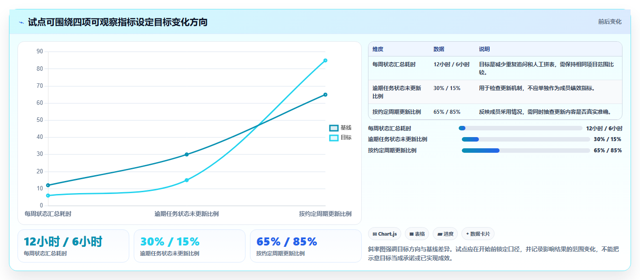The height and width of the screenshot is (280, 640).
Task: Click the 前后变化 label in header
Action: tap(610, 22)
